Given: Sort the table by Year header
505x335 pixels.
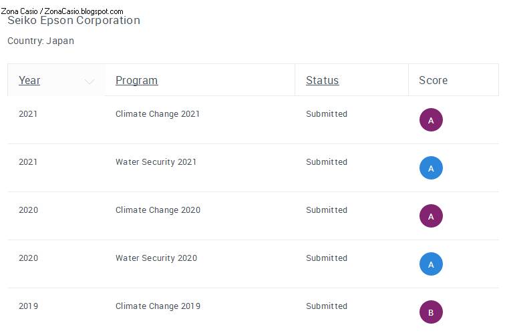Looking at the screenshot, I should (x=29, y=80).
